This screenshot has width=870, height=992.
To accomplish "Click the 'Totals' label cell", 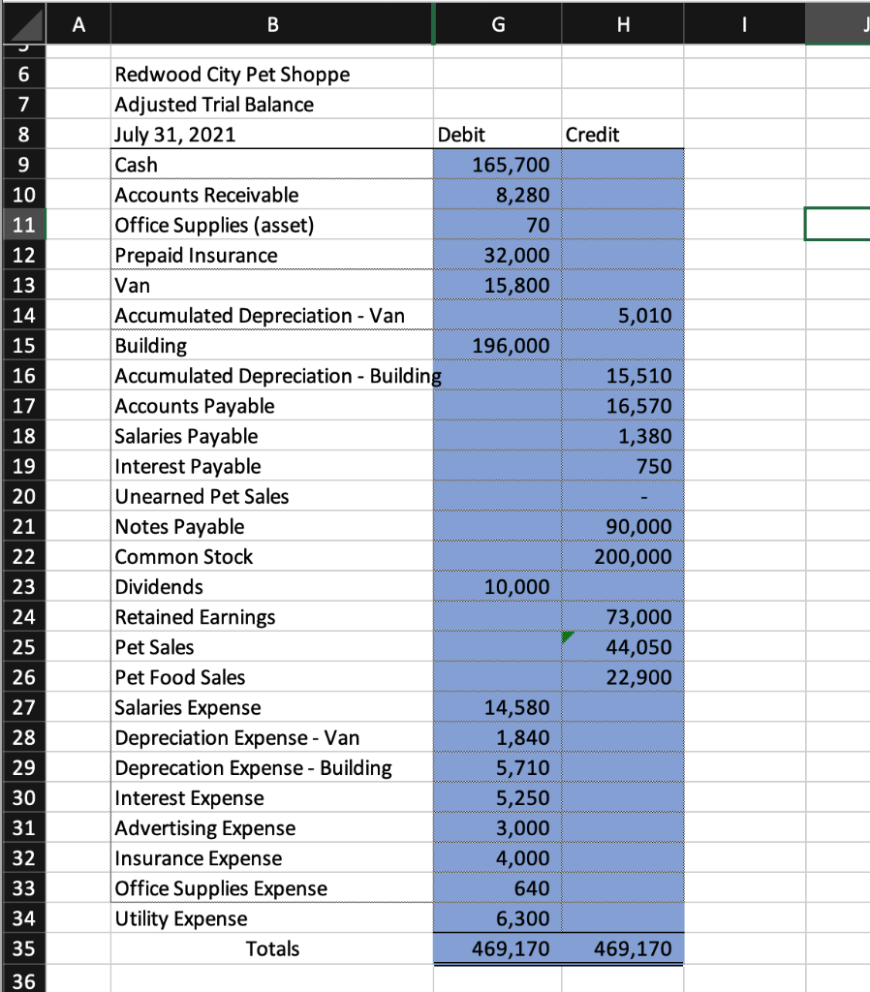I will [x=272, y=948].
